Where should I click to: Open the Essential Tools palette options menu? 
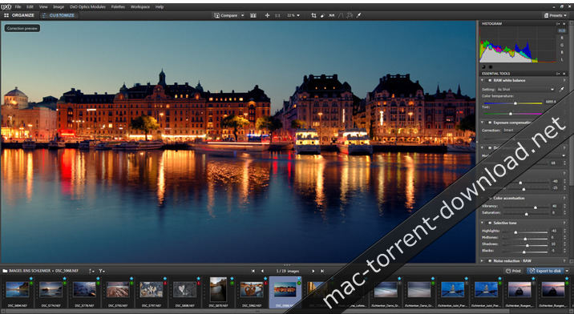(x=558, y=74)
